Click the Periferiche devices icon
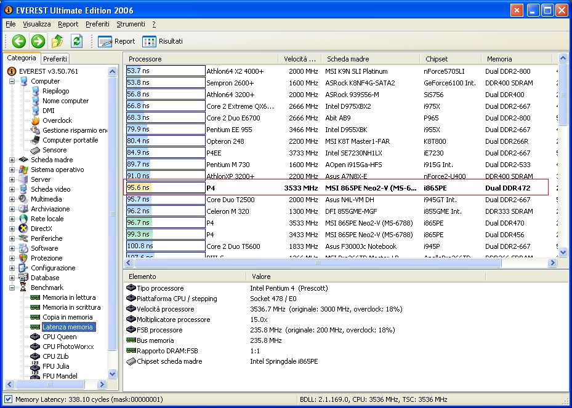 click(x=23, y=238)
